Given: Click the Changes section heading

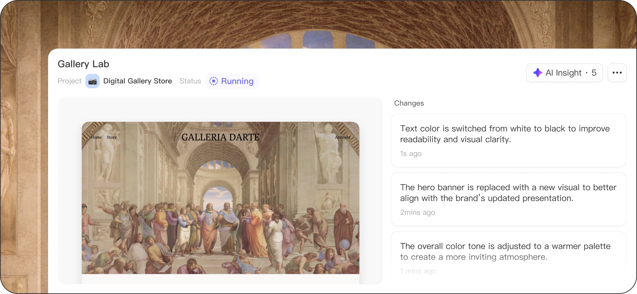Looking at the screenshot, I should click(409, 103).
